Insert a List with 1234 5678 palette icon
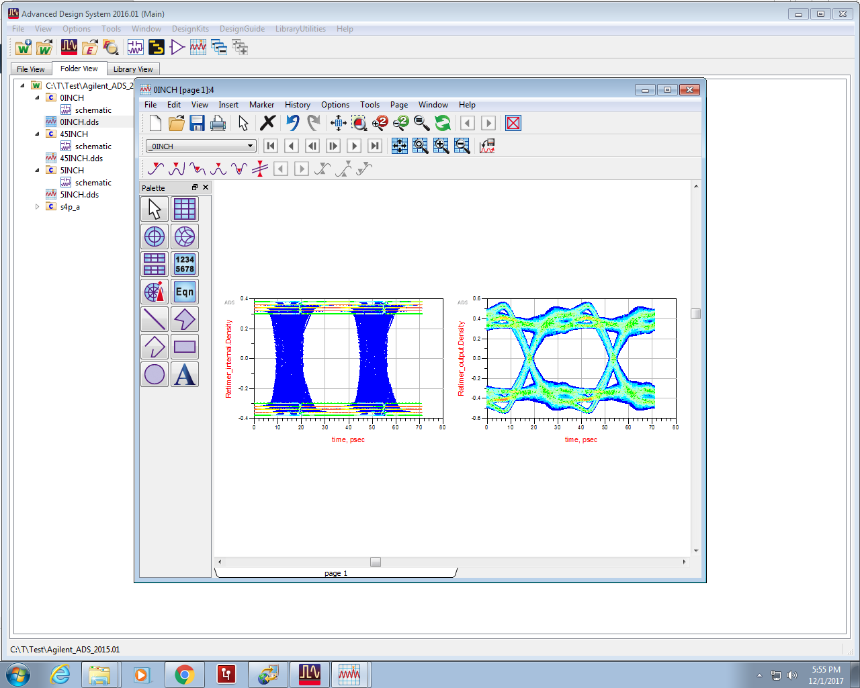 click(x=185, y=264)
